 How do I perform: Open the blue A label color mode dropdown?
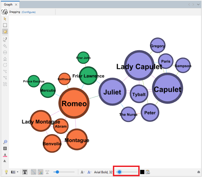(x=89, y=172)
